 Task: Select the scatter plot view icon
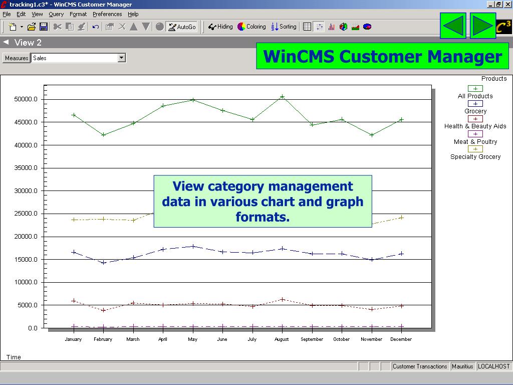click(x=319, y=27)
